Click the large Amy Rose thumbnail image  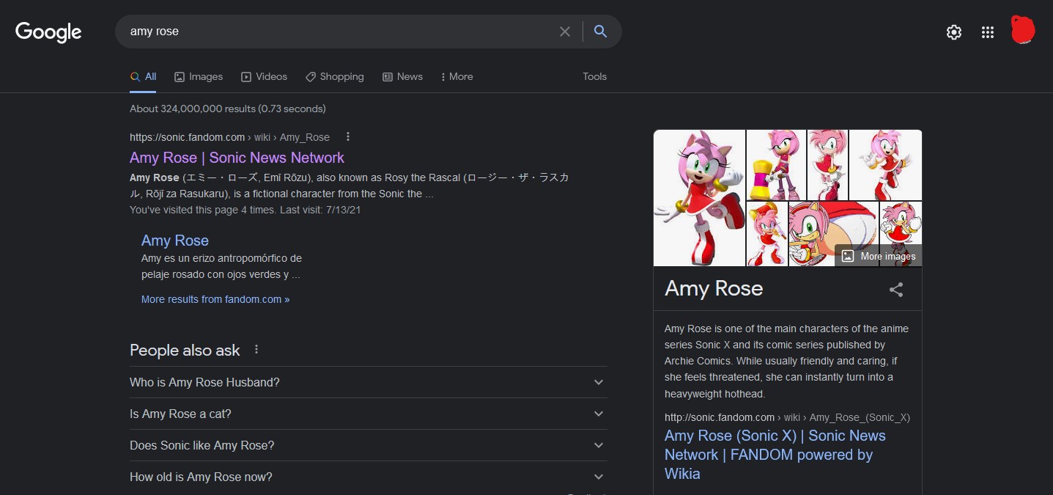click(x=699, y=198)
